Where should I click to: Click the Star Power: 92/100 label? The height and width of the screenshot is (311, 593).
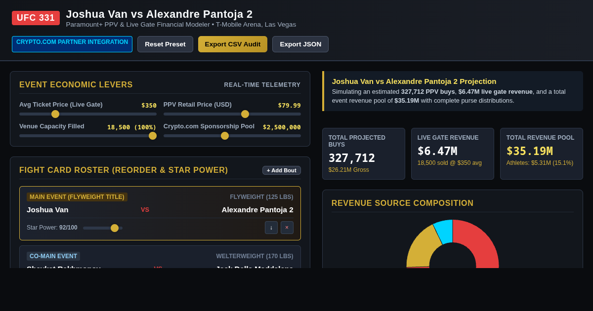(x=52, y=228)
